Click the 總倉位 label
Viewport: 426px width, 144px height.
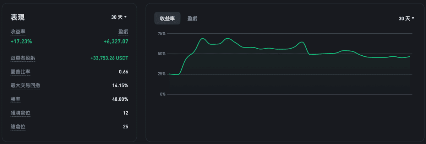18,127
